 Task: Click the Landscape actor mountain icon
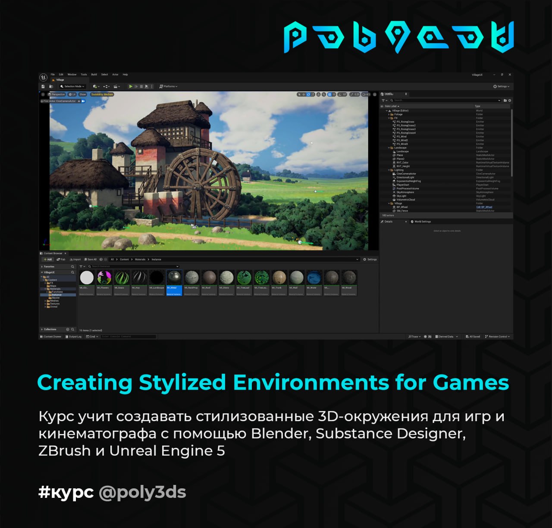coord(394,152)
